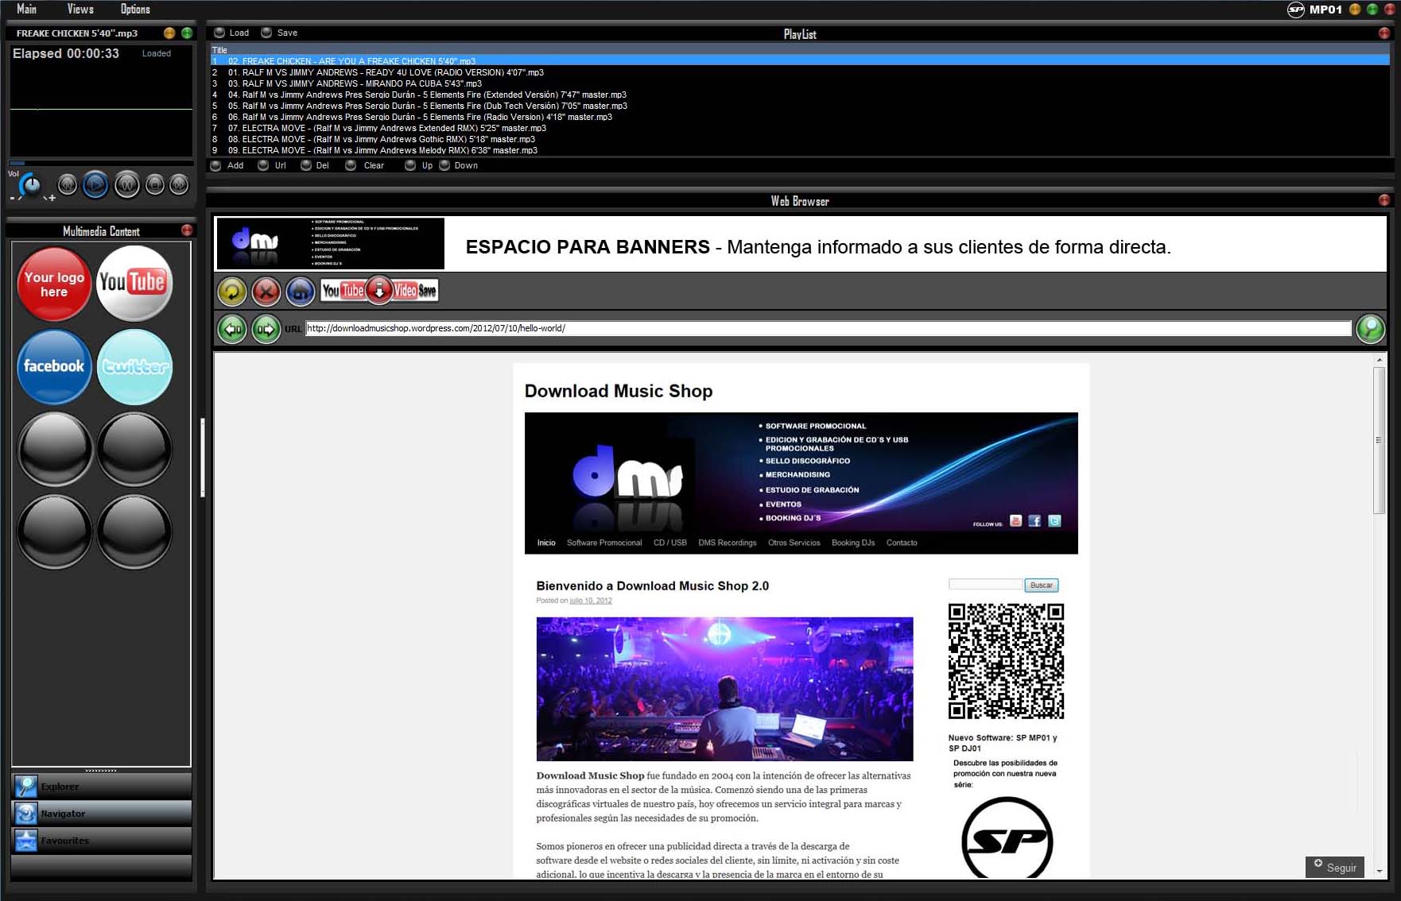Click the YouTube Video Save download button

click(379, 291)
